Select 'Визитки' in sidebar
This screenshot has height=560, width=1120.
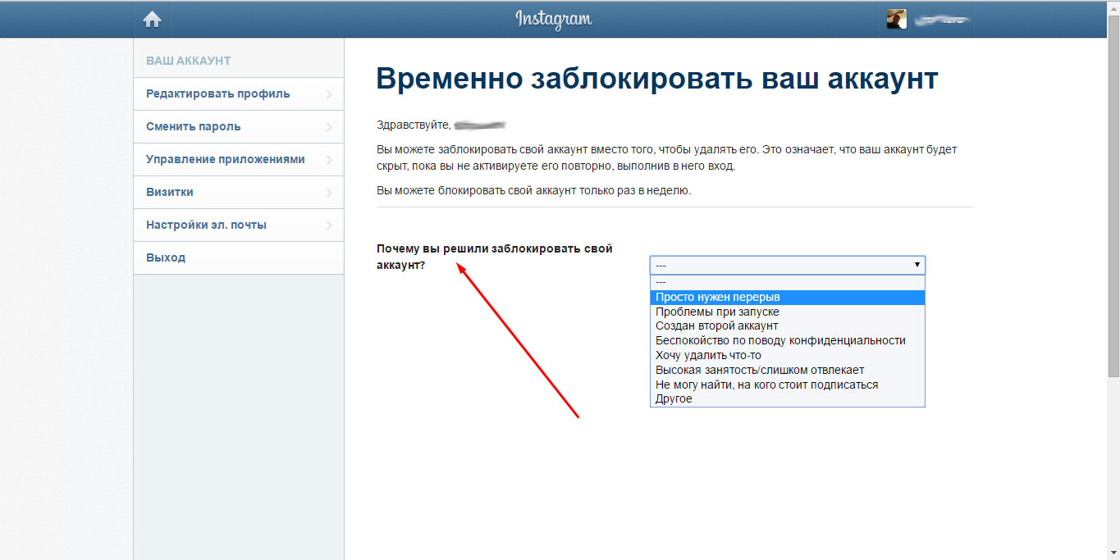click(170, 192)
